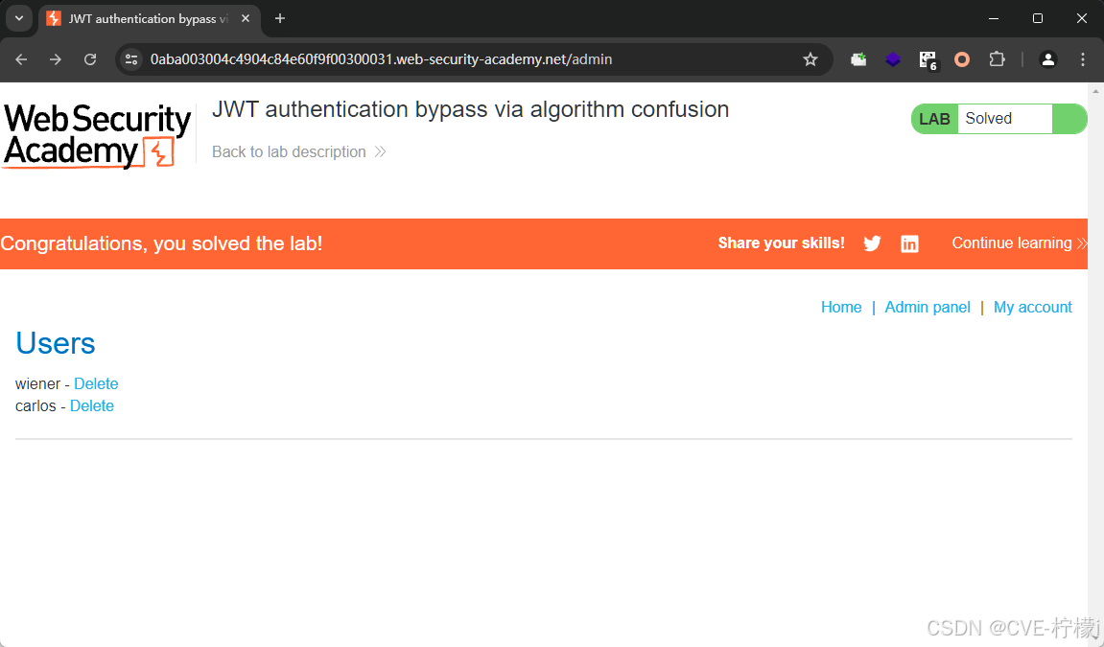Open the Extensions puzzle piece menu

point(997,59)
